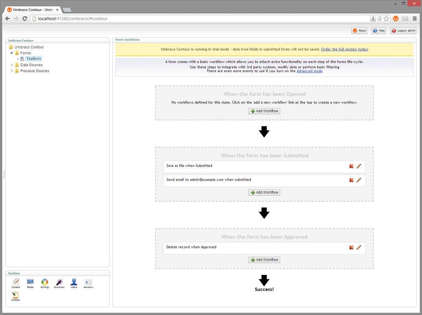The image size is (422, 315).
Task: Open the Members section
Action: [88, 283]
